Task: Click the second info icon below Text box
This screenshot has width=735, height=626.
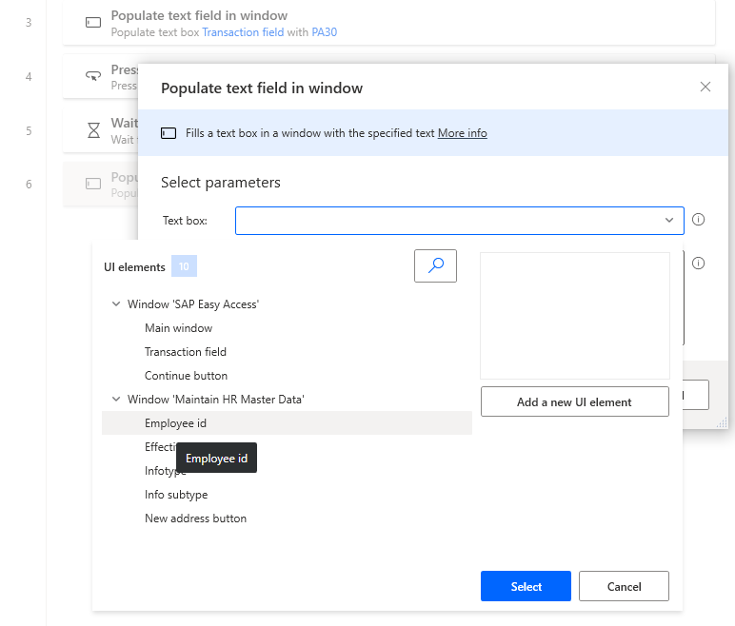Action: [698, 264]
